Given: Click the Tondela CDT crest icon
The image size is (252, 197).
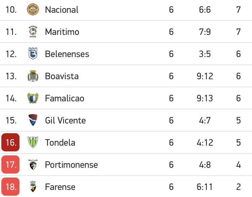Looking at the screenshot, I should tap(33, 142).
